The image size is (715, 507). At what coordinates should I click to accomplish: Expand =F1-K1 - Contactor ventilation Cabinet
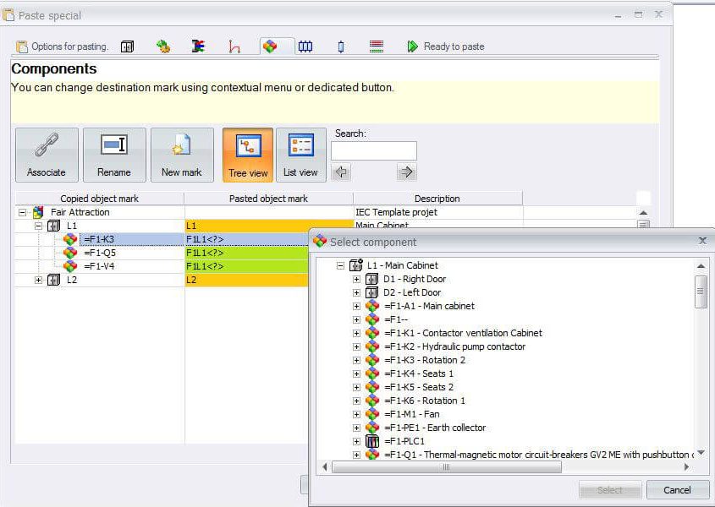tap(356, 334)
